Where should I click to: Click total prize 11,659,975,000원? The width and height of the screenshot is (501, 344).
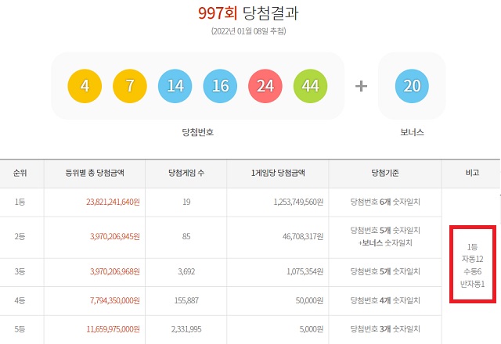click(x=113, y=329)
